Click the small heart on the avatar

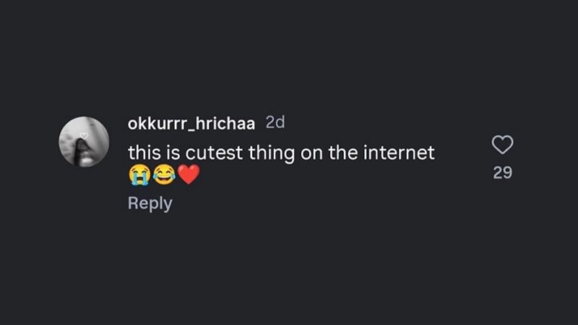(x=85, y=135)
